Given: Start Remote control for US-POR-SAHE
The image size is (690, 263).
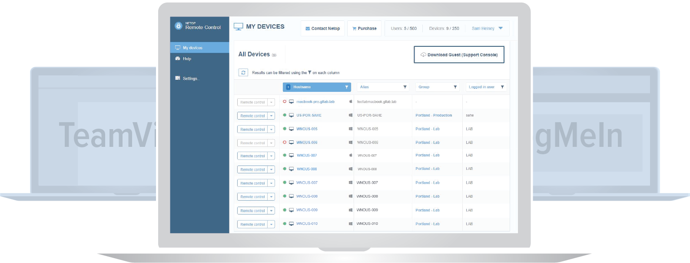Looking at the screenshot, I should 252,116.
